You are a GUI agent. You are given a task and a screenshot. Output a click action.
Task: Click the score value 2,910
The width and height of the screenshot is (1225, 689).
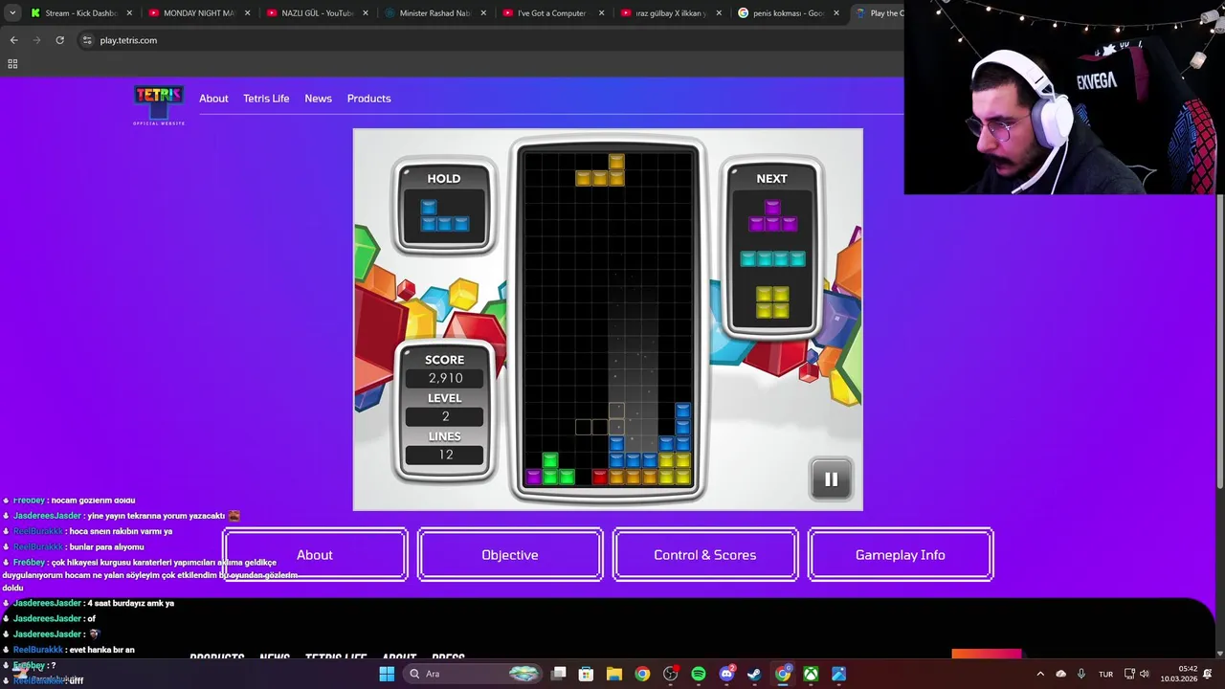[445, 378]
